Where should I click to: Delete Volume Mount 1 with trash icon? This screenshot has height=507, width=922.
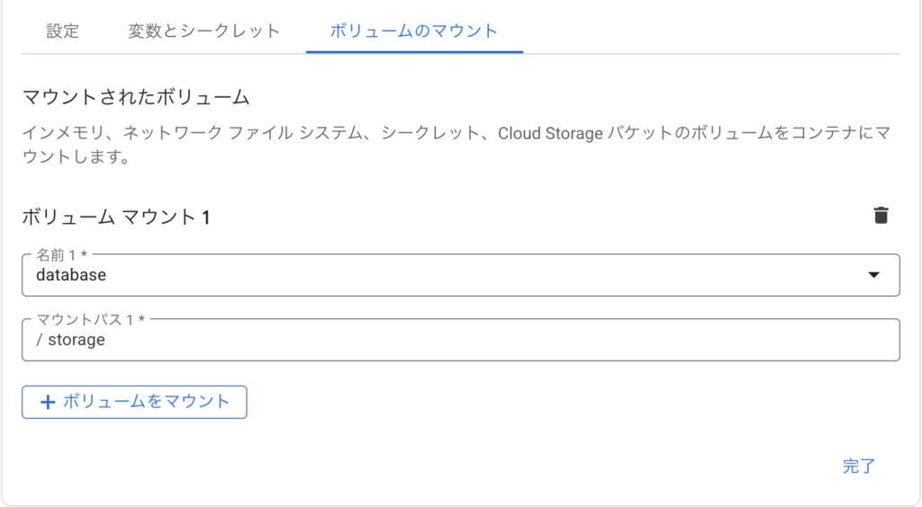(881, 216)
